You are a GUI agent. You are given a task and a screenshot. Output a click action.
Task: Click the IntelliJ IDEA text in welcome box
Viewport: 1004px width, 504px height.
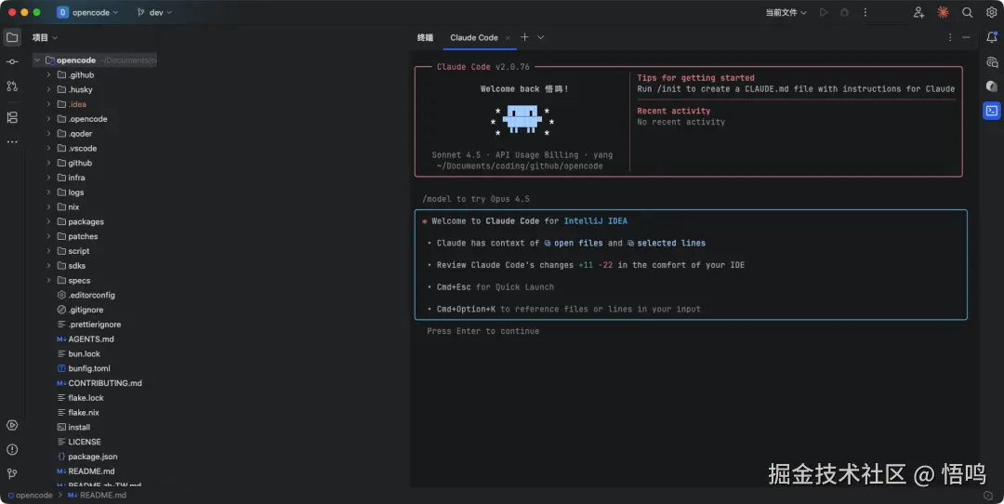click(596, 221)
